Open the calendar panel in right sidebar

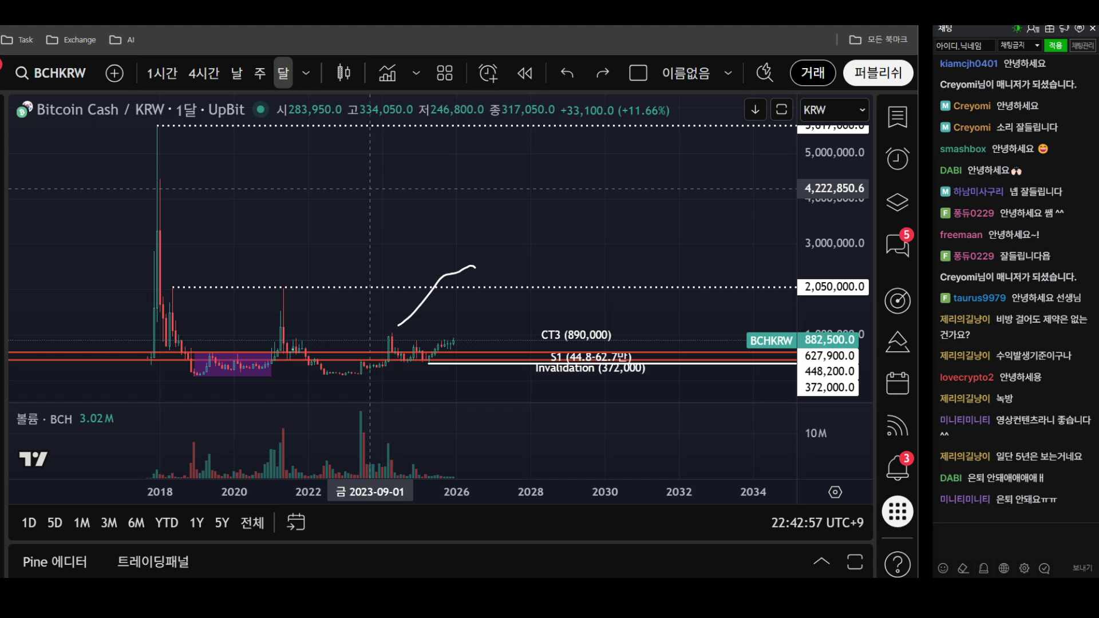tap(898, 383)
